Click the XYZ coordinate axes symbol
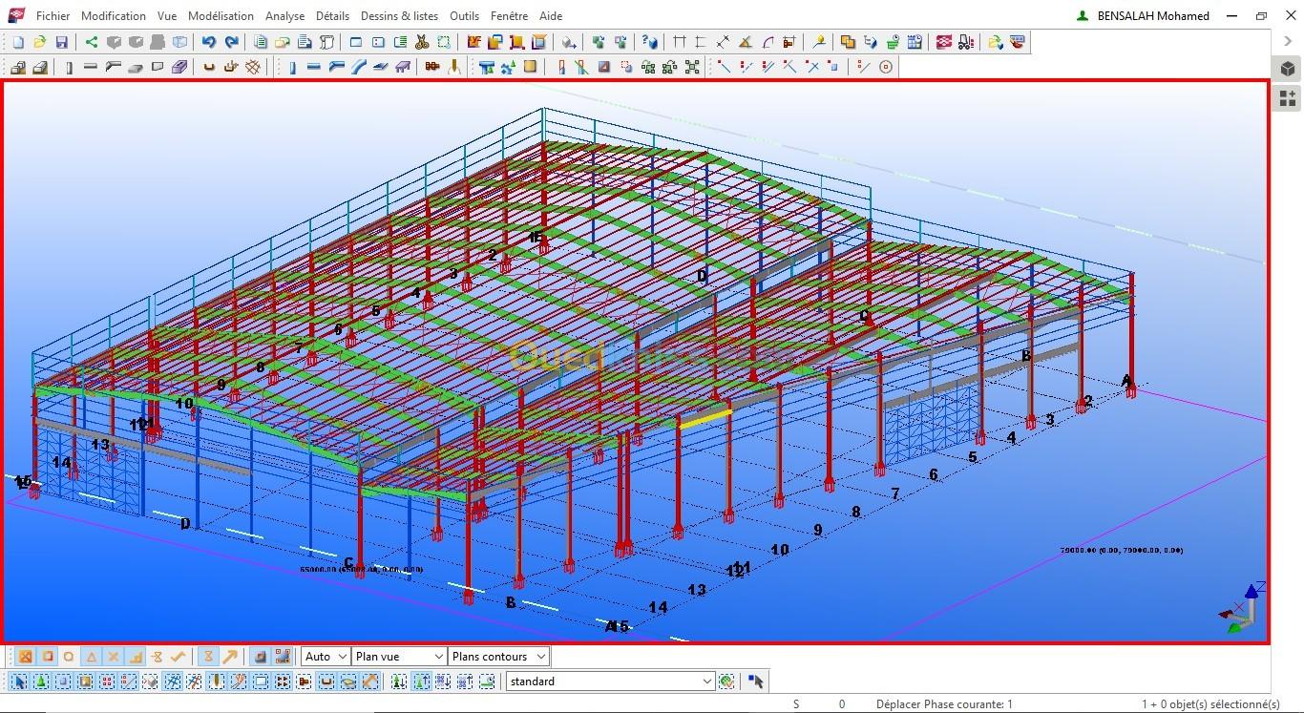 (1243, 607)
